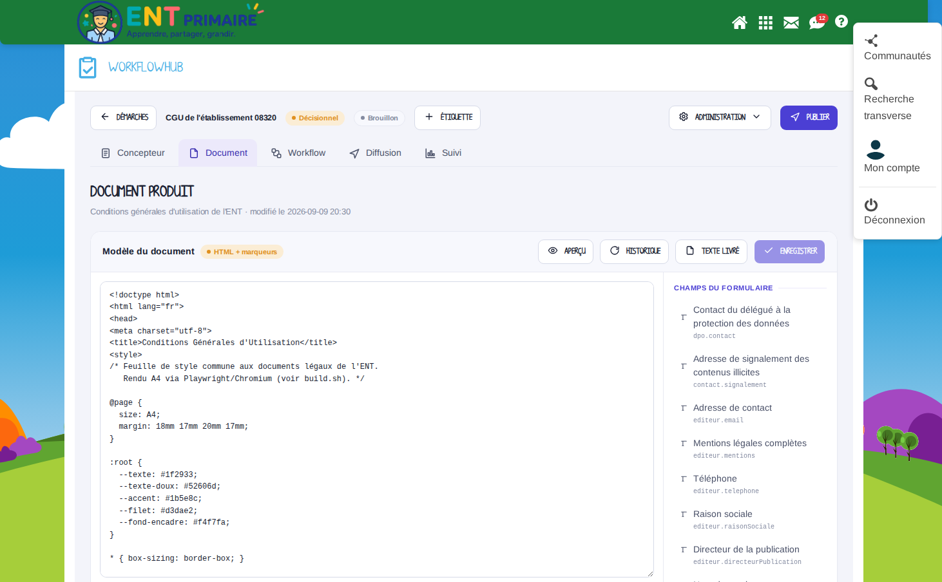Image resolution: width=942 pixels, height=582 pixels.
Task: Insert the Raison sociale field
Action: (x=750, y=520)
